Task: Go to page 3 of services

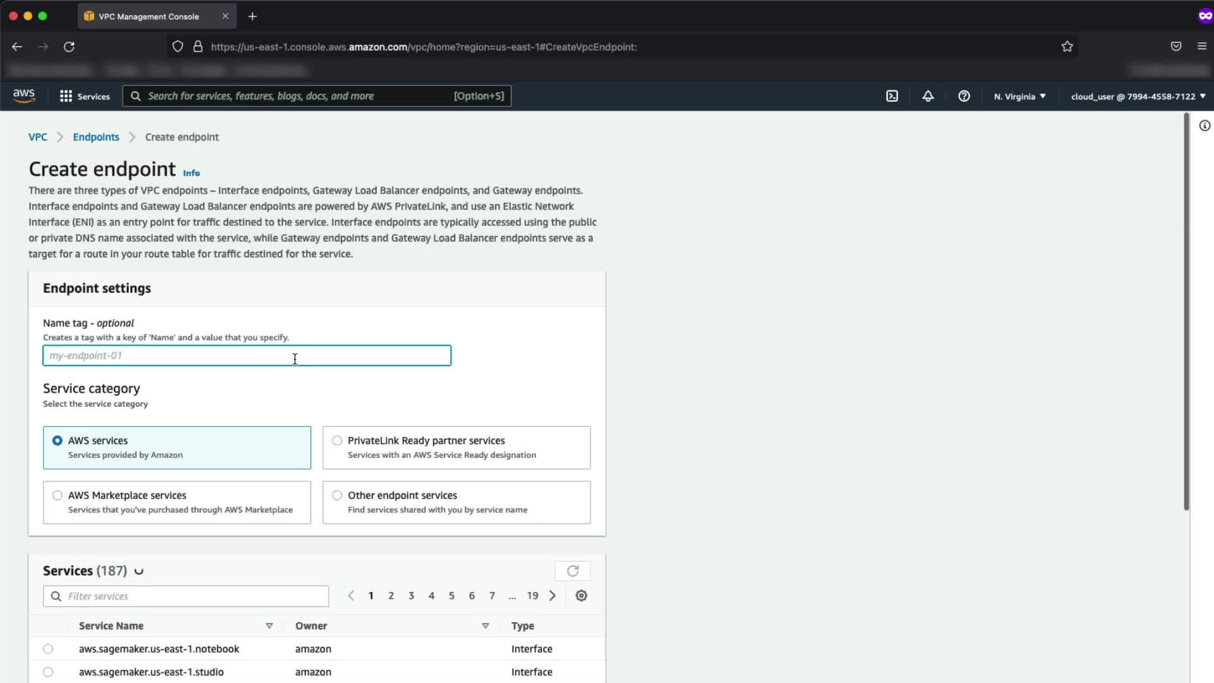Action: (411, 596)
